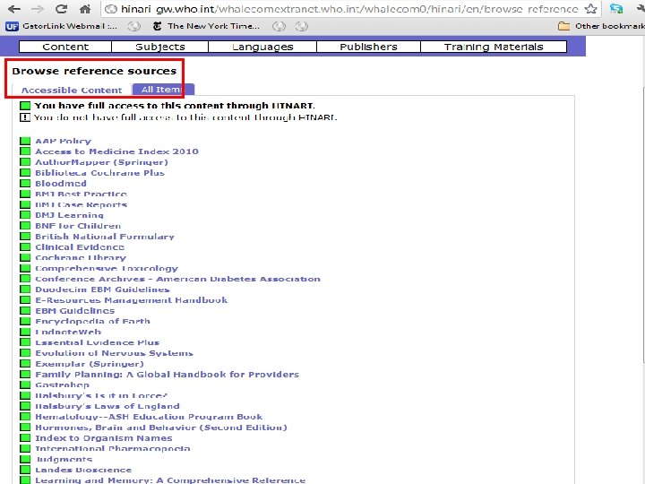Click green access icon beside Cochrane Library
This screenshot has width=645, height=484.
(25, 258)
